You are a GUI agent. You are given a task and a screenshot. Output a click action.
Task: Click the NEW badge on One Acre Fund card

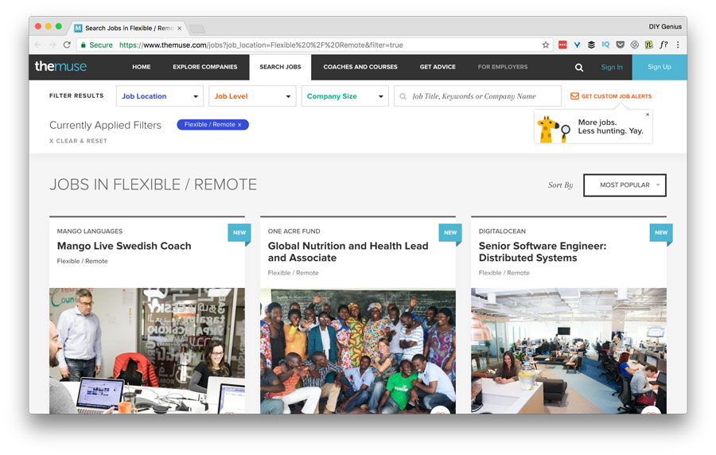[x=450, y=233]
